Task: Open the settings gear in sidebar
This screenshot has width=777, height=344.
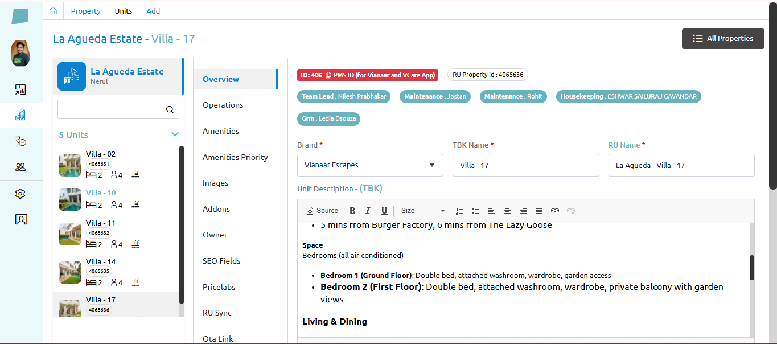Action: click(x=20, y=194)
